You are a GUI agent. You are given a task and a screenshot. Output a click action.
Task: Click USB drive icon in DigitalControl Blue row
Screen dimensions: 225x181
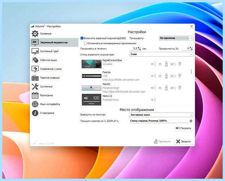click(x=166, y=64)
